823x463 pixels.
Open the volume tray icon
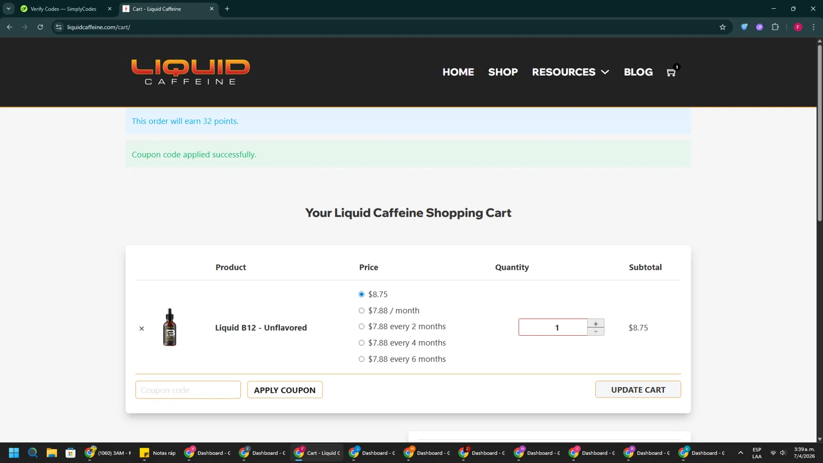[x=783, y=453]
